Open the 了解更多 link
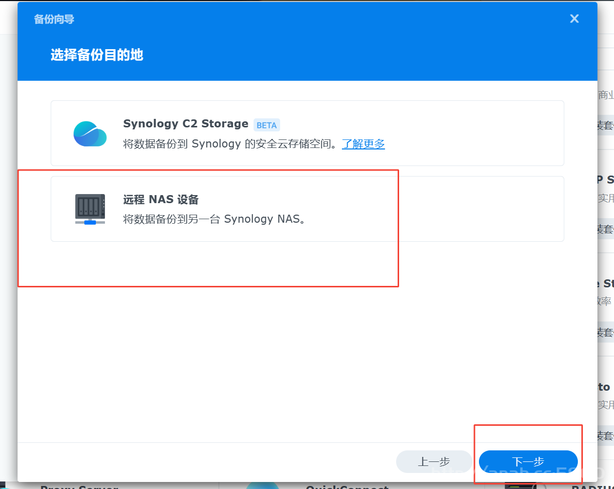This screenshot has width=614, height=489. (363, 144)
